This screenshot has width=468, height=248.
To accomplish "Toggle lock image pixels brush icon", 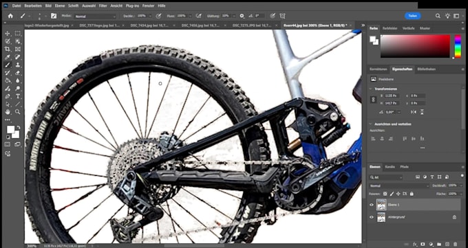I will 392,194.
